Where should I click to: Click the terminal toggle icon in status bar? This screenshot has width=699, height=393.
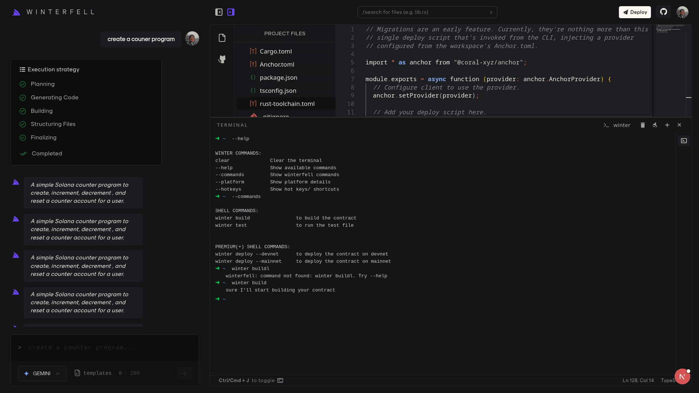[x=280, y=381]
